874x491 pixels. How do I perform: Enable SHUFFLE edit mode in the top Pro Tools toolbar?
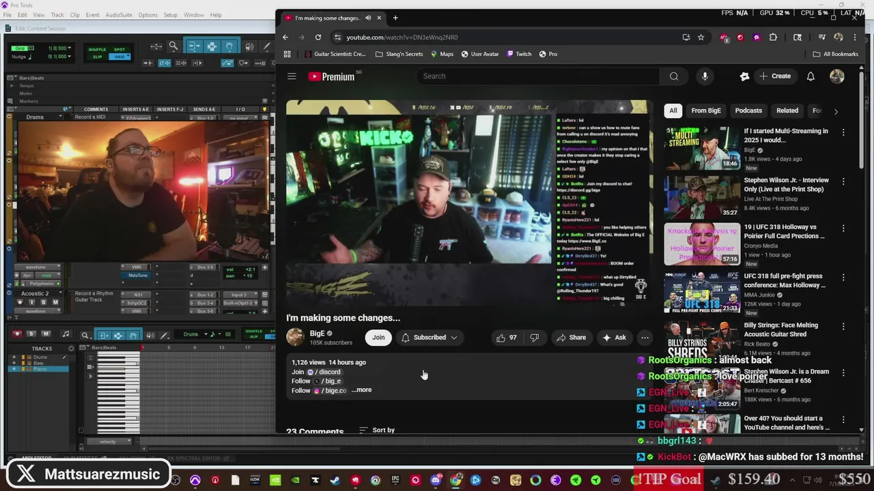[97, 49]
